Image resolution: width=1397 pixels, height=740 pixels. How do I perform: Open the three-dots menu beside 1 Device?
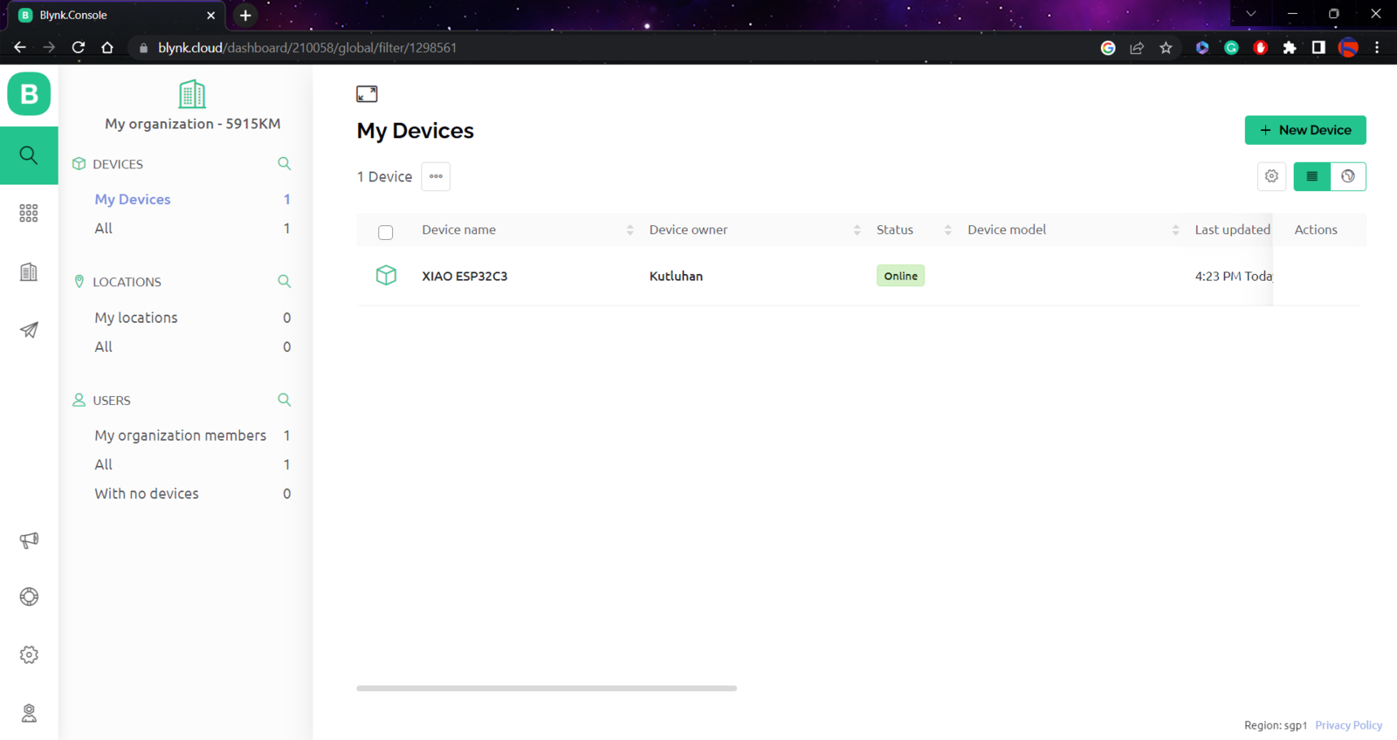click(x=436, y=176)
